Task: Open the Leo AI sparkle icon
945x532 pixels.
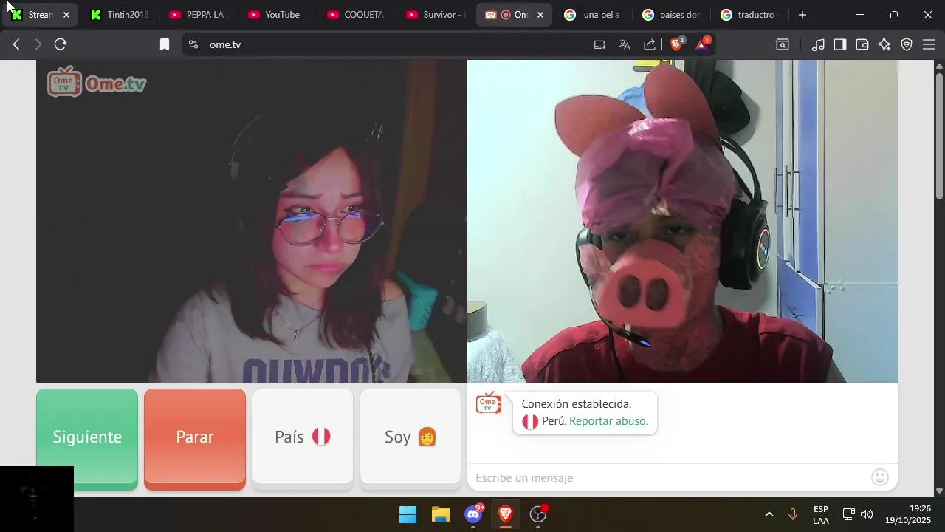Action: (884, 44)
